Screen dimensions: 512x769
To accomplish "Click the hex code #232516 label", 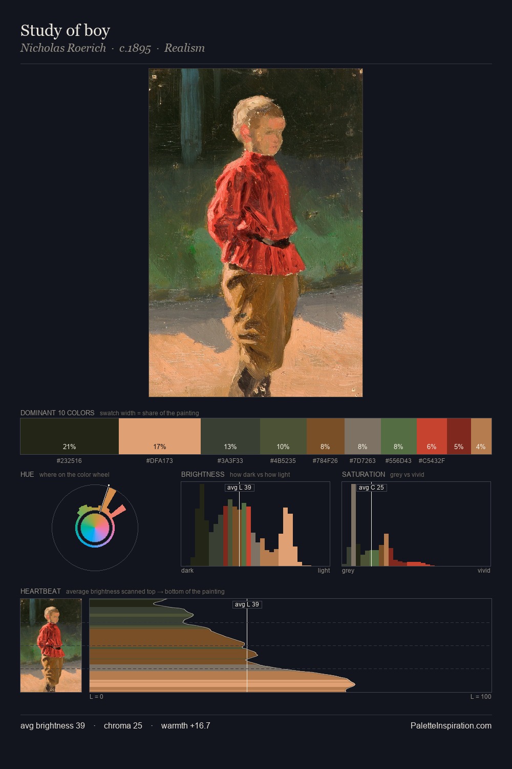I will (69, 461).
